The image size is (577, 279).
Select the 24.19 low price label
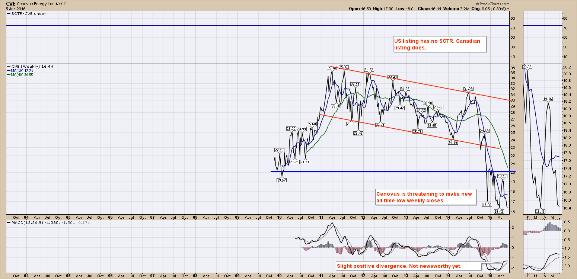coord(453,142)
